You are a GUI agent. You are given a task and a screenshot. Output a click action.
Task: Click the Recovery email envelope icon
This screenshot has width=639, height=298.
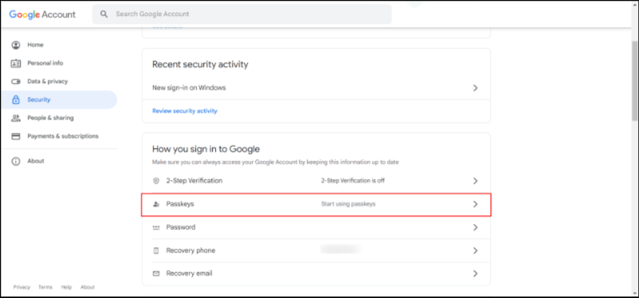coord(156,273)
